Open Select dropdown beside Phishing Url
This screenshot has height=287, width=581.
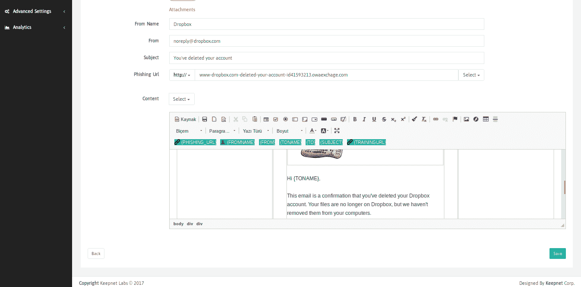[x=471, y=75]
